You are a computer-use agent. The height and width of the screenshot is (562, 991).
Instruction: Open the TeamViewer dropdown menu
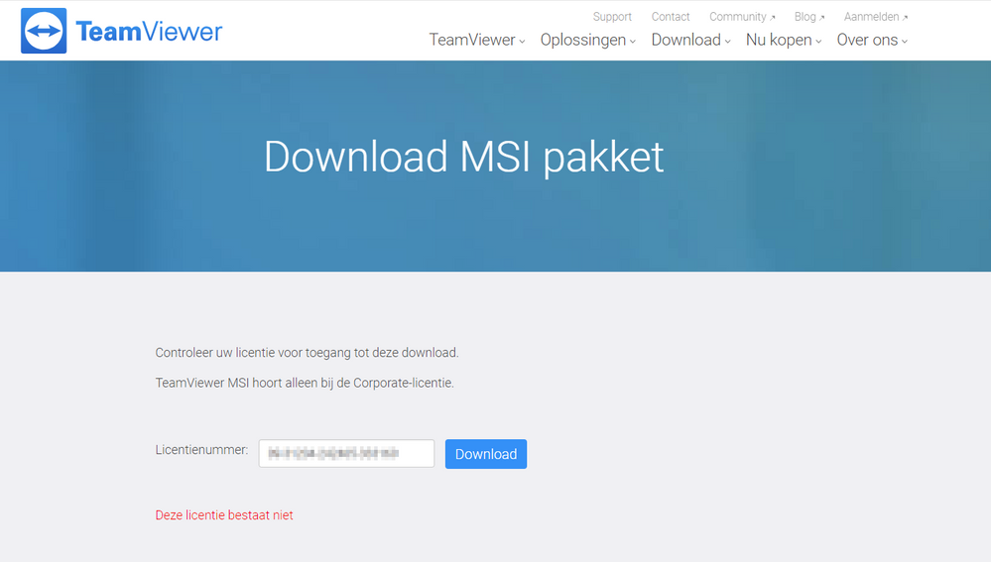[x=477, y=40]
